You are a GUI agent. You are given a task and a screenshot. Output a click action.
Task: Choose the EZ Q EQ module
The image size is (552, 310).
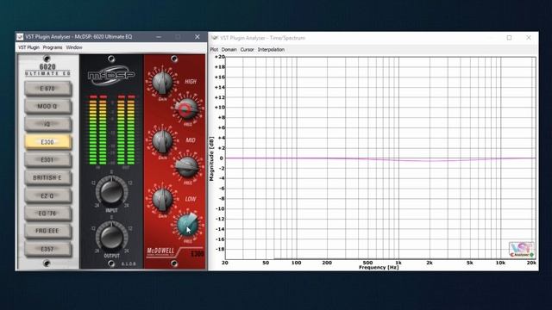(x=48, y=195)
